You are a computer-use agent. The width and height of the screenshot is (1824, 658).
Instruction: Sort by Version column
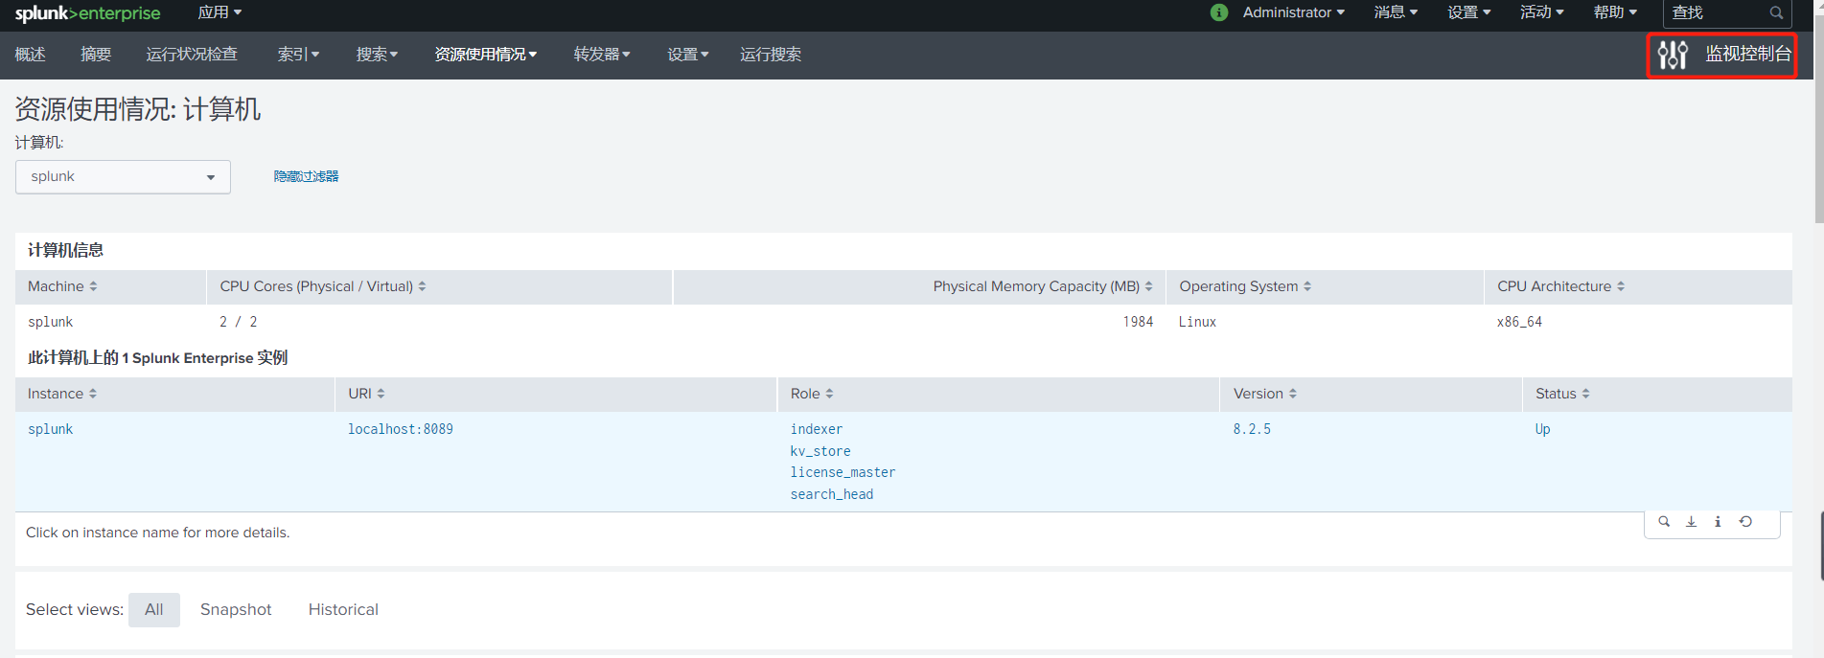[x=1265, y=394]
